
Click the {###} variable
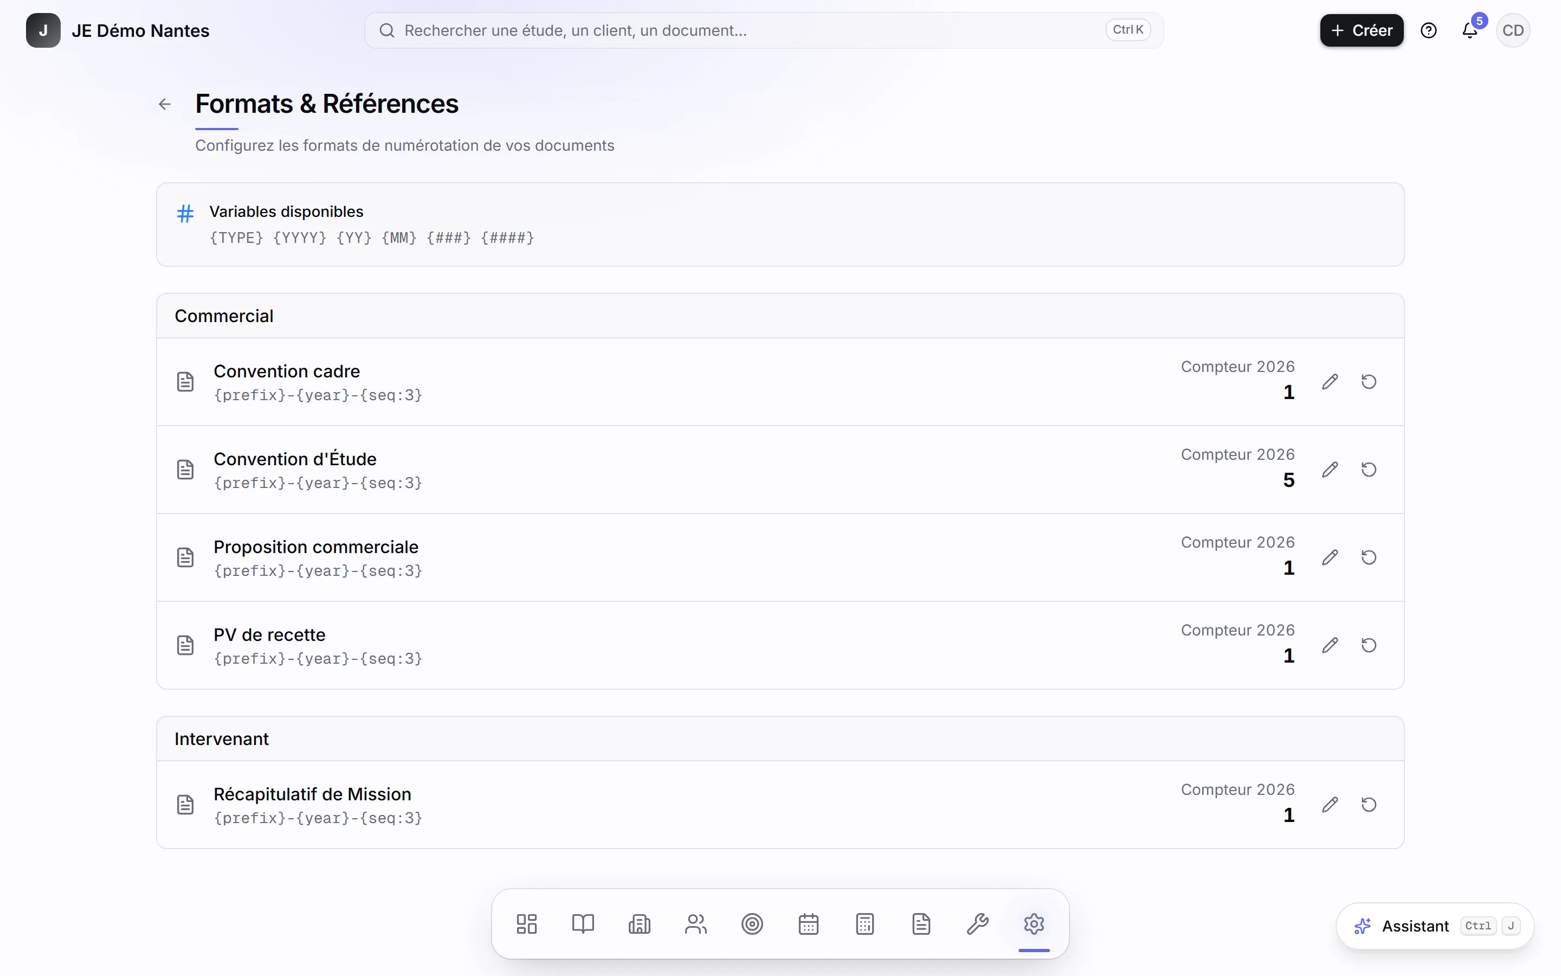448,238
